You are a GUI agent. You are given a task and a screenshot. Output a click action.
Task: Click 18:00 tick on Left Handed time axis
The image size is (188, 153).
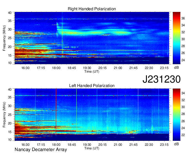point(56,145)
